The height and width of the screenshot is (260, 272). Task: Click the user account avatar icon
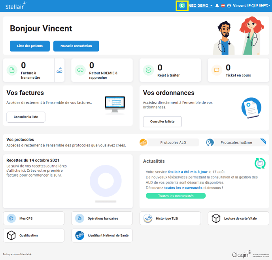click(229, 6)
